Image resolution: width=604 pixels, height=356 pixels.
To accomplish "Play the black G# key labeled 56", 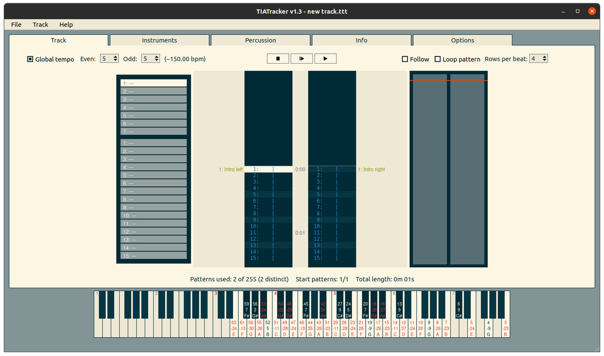I will (x=255, y=305).
